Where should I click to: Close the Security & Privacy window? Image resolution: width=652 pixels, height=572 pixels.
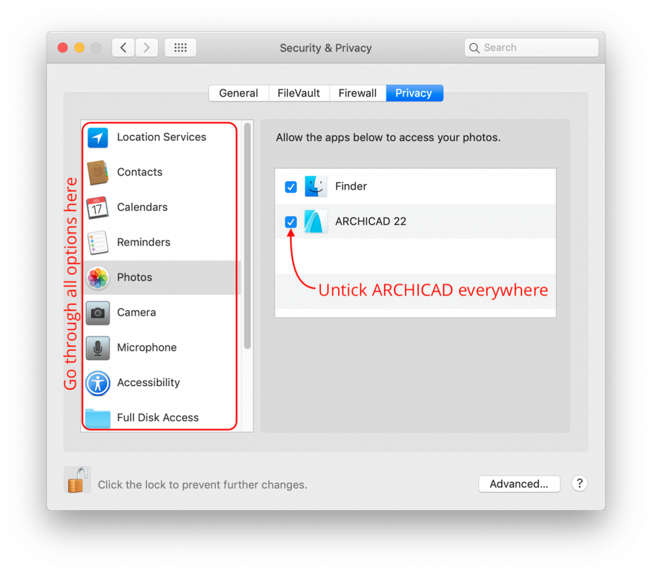click(63, 48)
